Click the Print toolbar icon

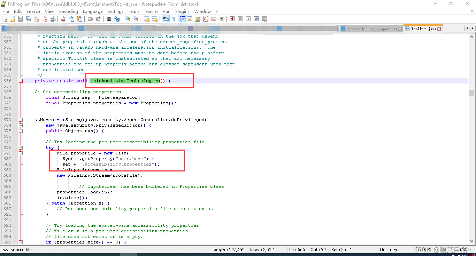pyautogui.click(x=53, y=18)
